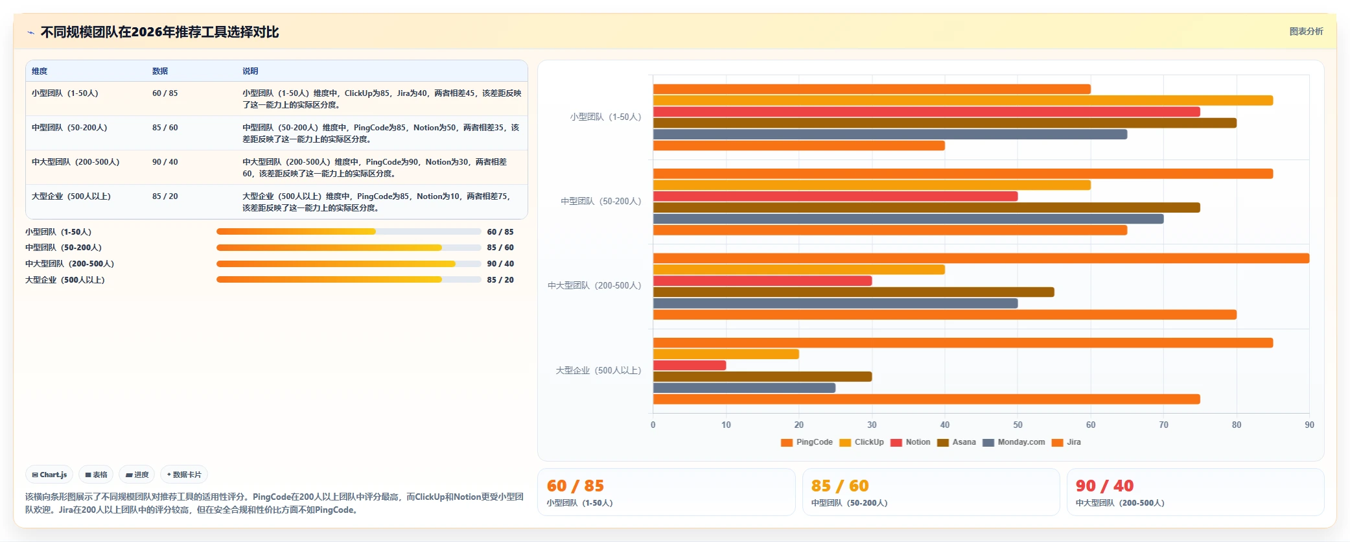Image resolution: width=1350 pixels, height=542 pixels.
Task: Click the description mentioning Notion为10
Action: [377, 202]
